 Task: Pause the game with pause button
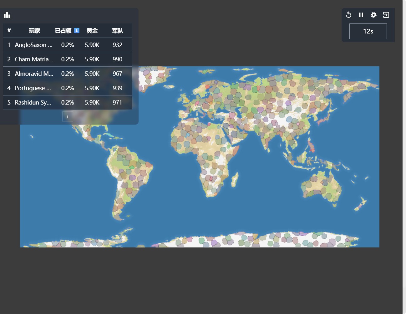(361, 15)
